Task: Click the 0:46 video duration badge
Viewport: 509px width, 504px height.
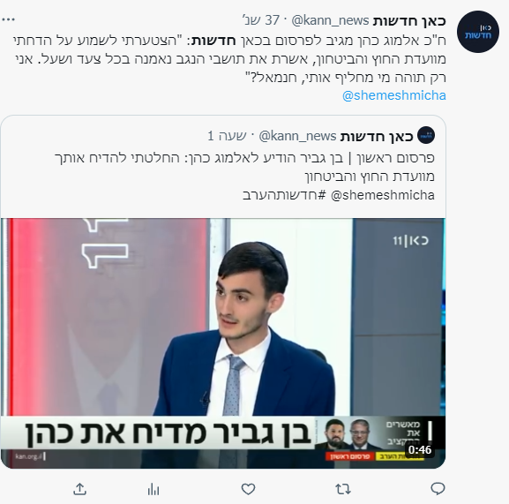Action: (x=420, y=450)
